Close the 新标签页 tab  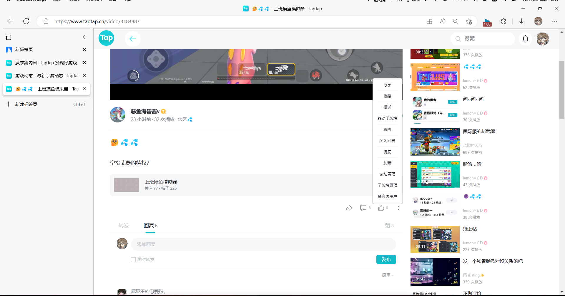84,49
